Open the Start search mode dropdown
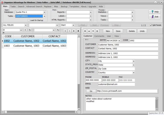This screenshot has height=115, width=164. point(73,25)
